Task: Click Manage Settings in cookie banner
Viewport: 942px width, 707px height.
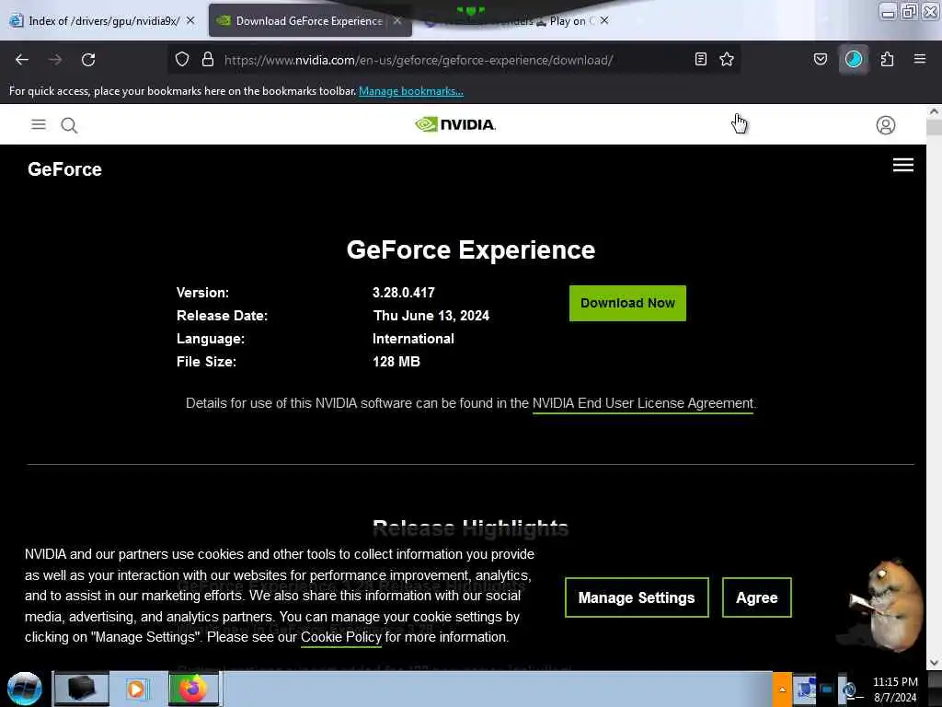Action: (x=637, y=597)
